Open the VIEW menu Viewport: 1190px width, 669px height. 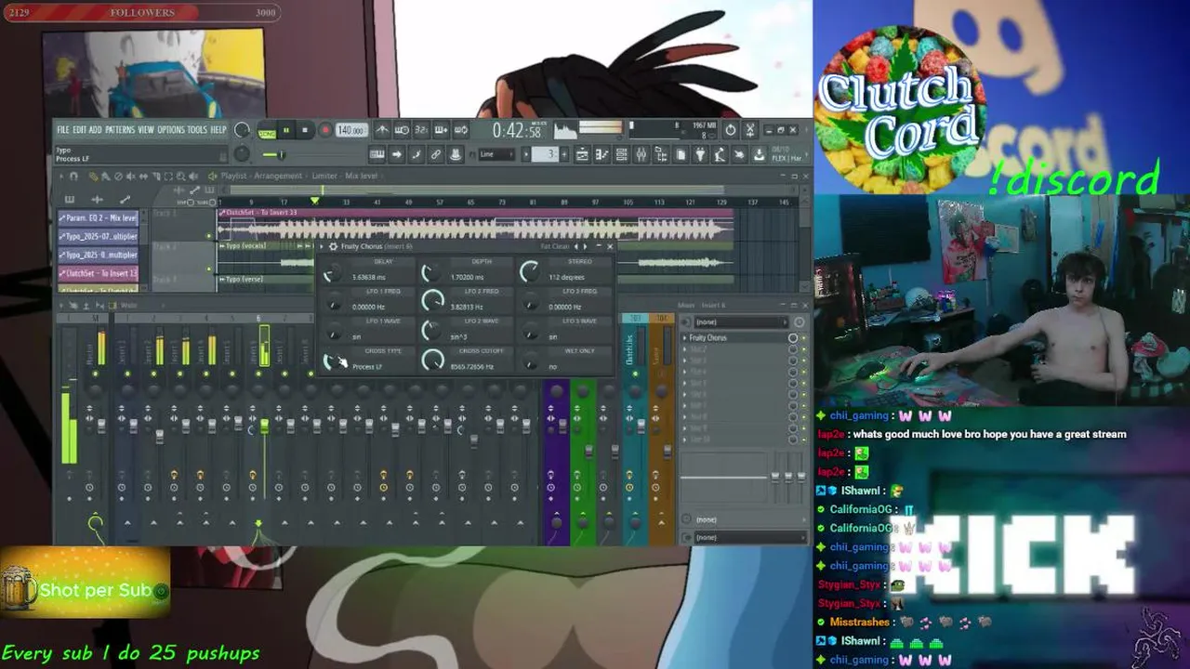click(x=146, y=130)
